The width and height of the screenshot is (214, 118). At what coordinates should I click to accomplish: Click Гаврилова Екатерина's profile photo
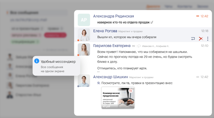(x=84, y=49)
